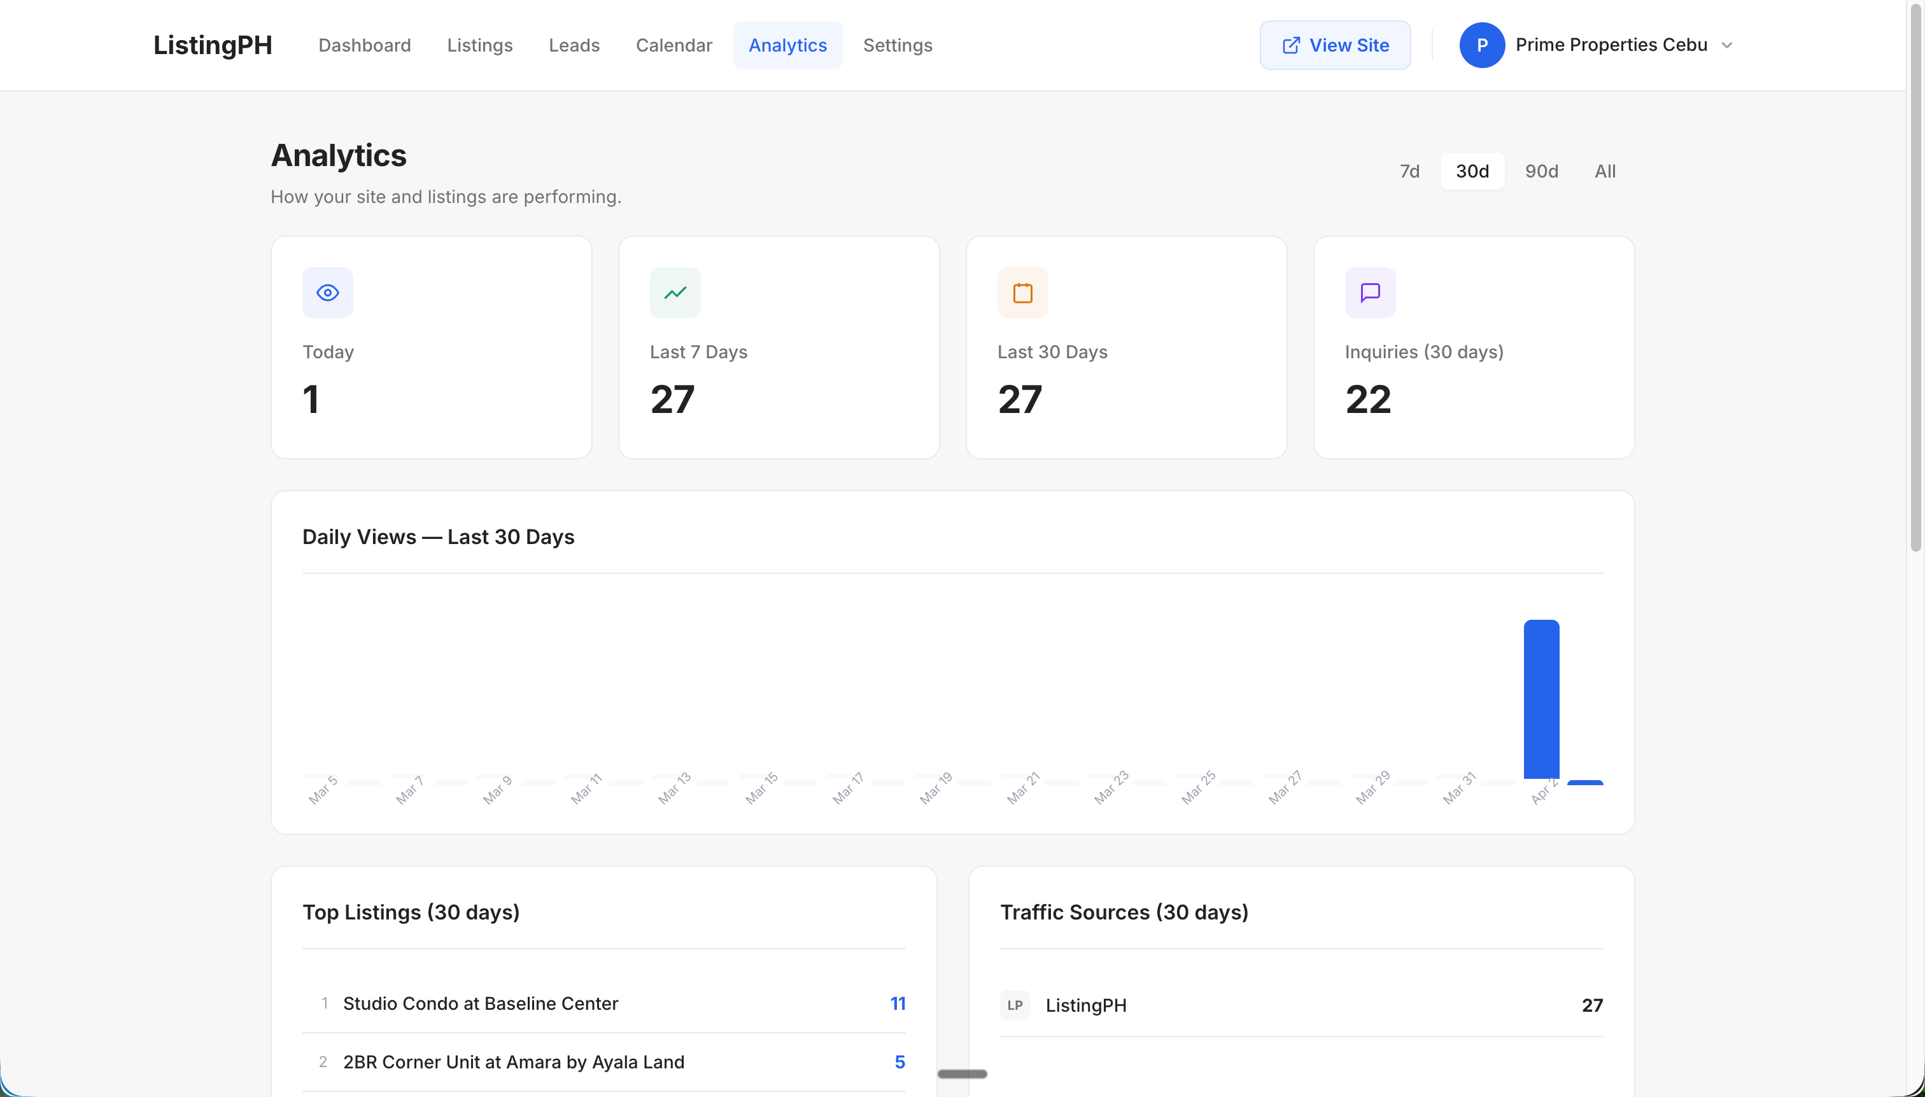Click the Last 30 Days value 27

point(1019,398)
